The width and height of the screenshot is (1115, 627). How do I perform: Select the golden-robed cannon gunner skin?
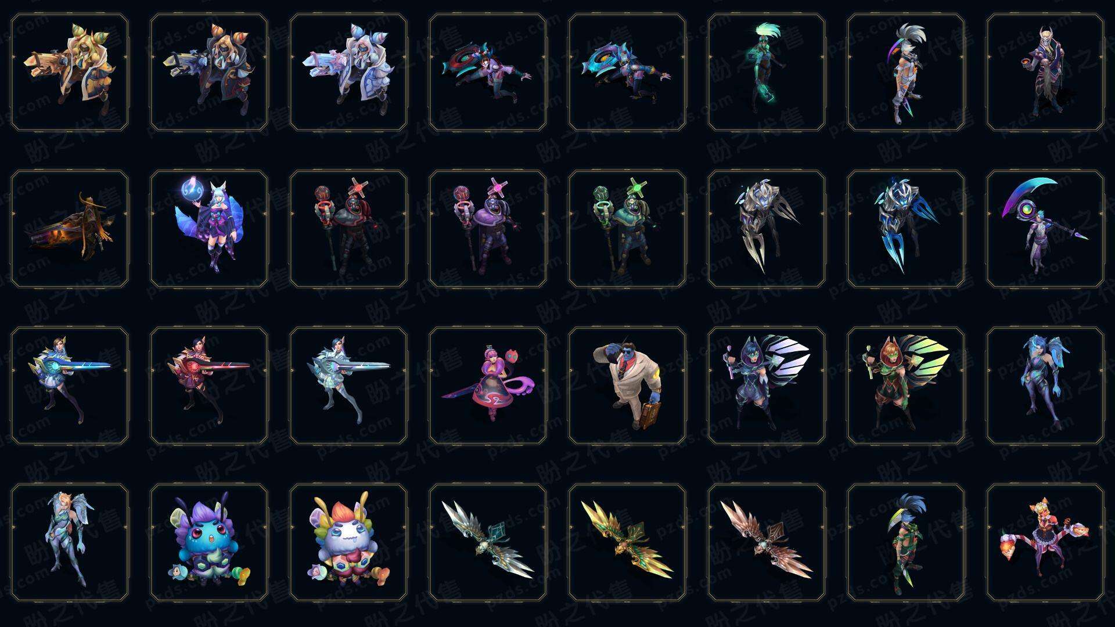click(70, 73)
